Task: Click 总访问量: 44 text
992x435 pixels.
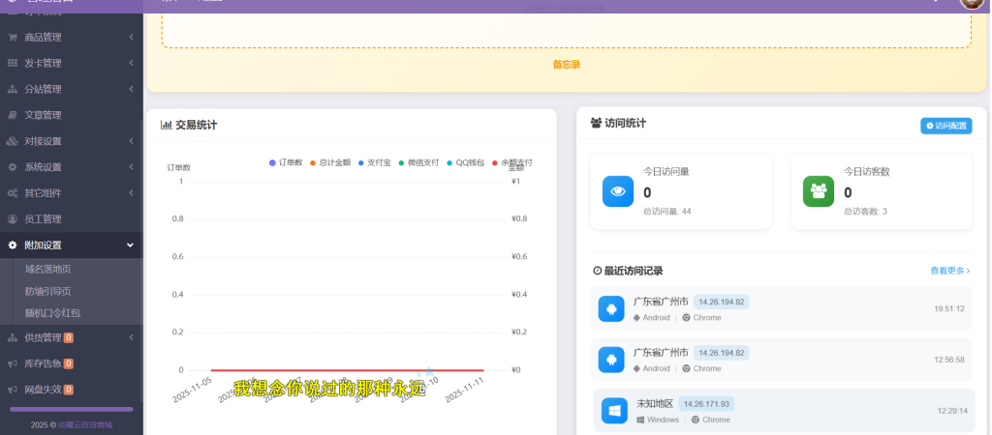Action: coord(666,212)
